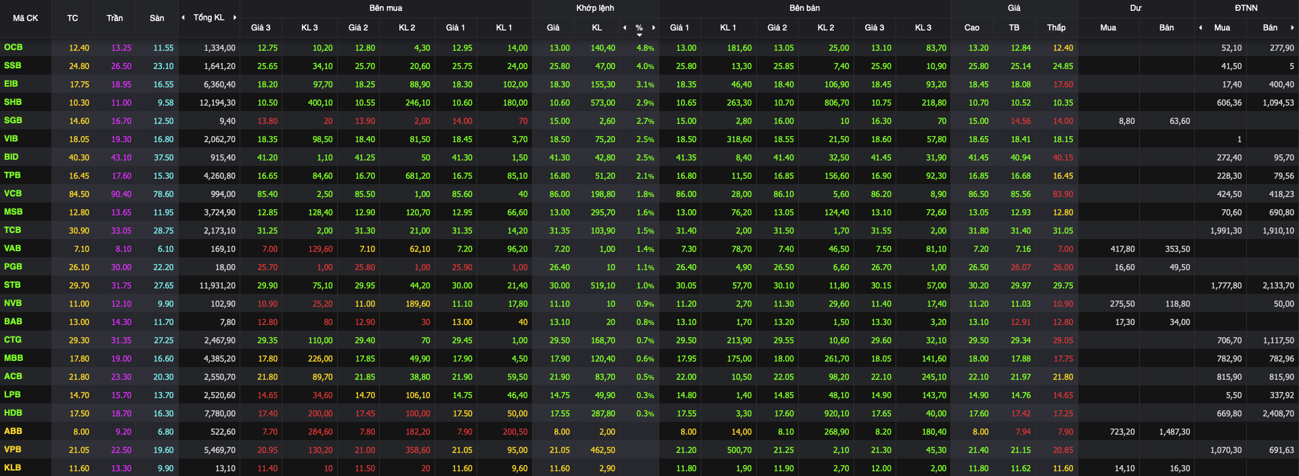Click the Bên bán group header
This screenshot has height=476, width=1299.
(805, 8)
